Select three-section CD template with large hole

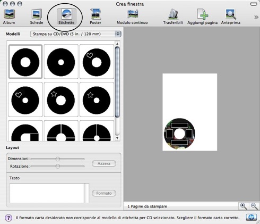point(61,131)
